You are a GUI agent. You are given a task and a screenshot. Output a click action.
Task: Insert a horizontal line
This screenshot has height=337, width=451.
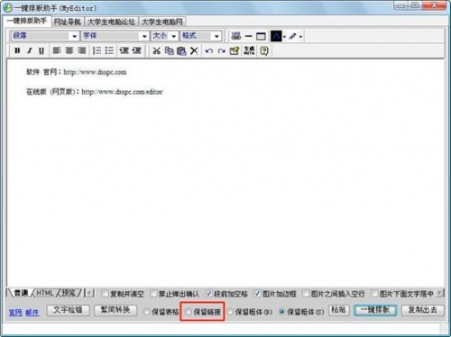(x=249, y=36)
